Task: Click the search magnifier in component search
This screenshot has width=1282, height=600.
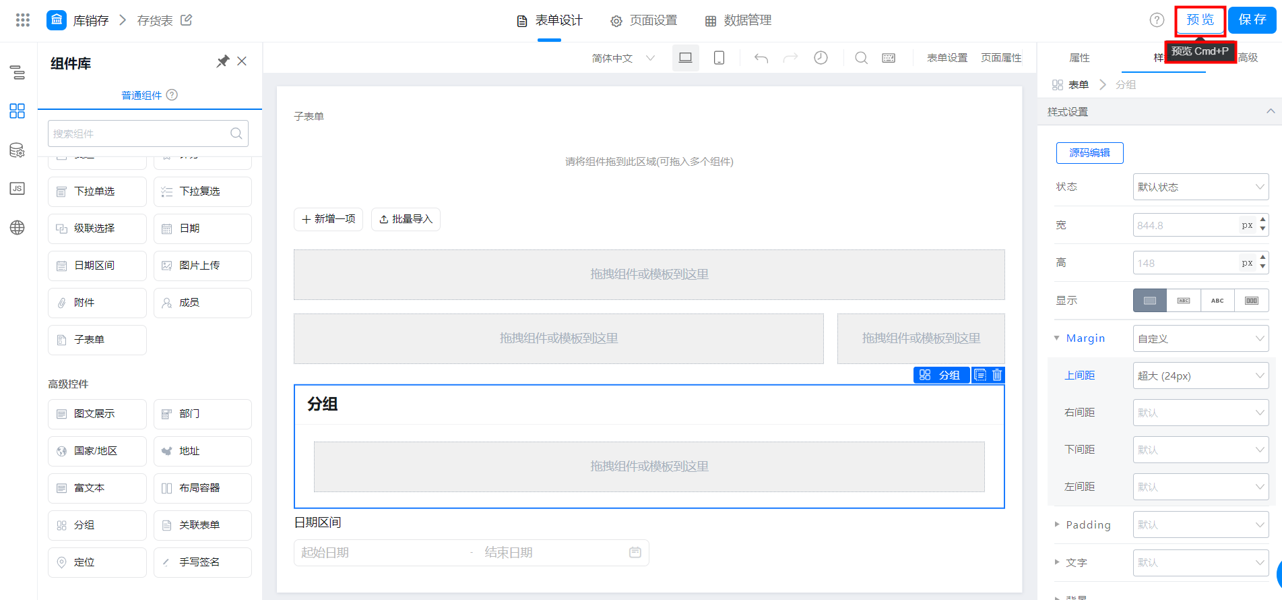Action: coord(236,133)
